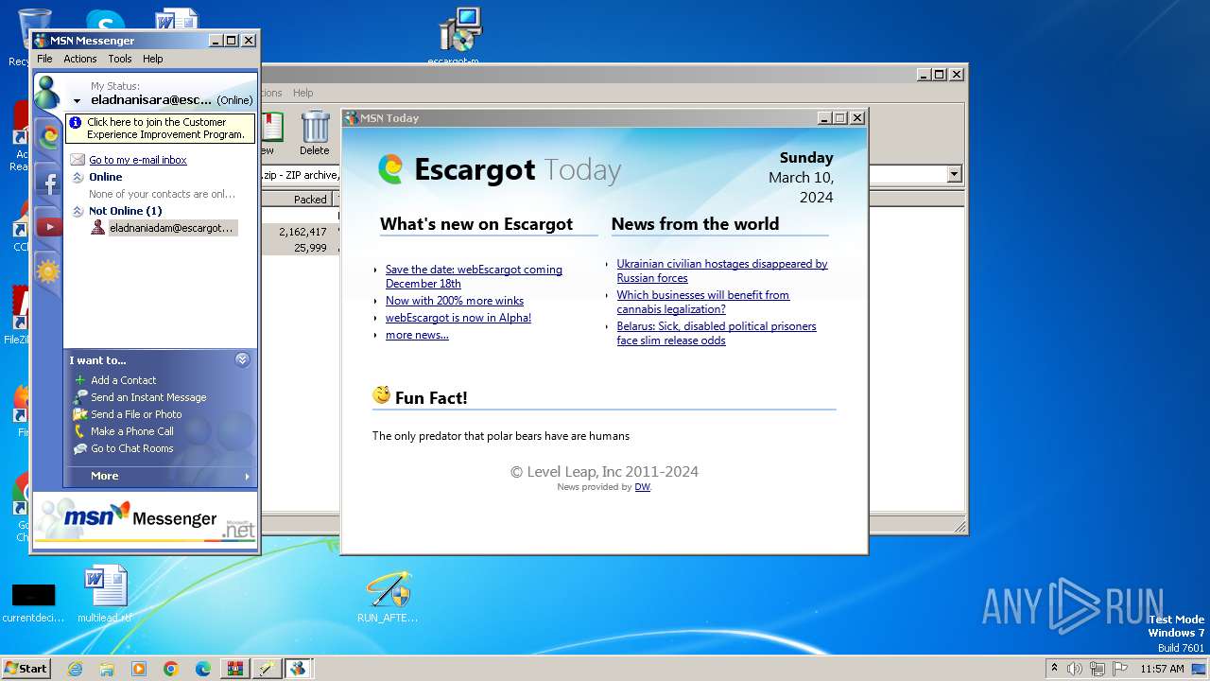Click Make a Phone Call text
This screenshot has width=1210, height=681.
click(x=132, y=431)
